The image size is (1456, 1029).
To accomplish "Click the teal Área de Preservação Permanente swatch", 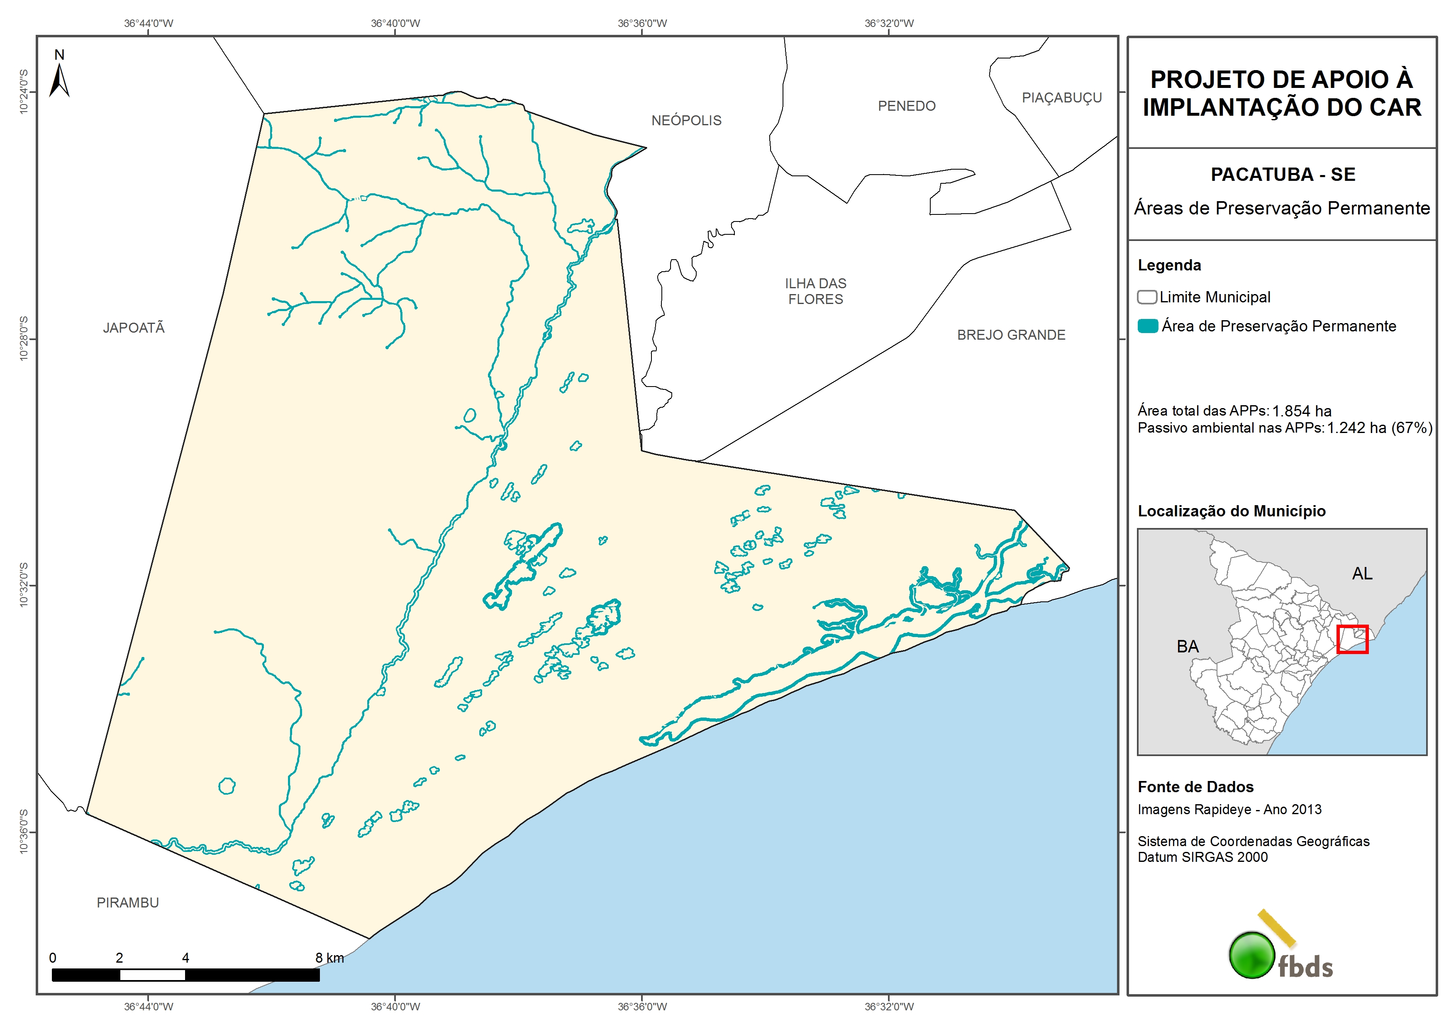I will pos(1148,326).
